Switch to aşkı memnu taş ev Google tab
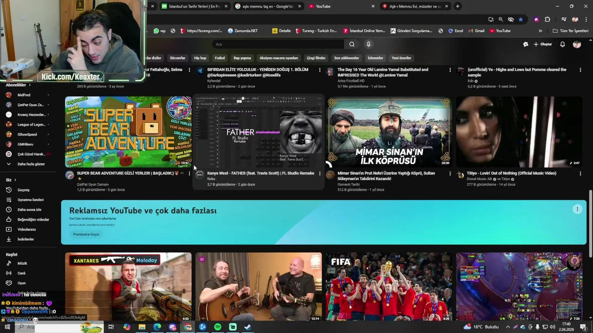This screenshot has height=333, width=593. (268, 6)
